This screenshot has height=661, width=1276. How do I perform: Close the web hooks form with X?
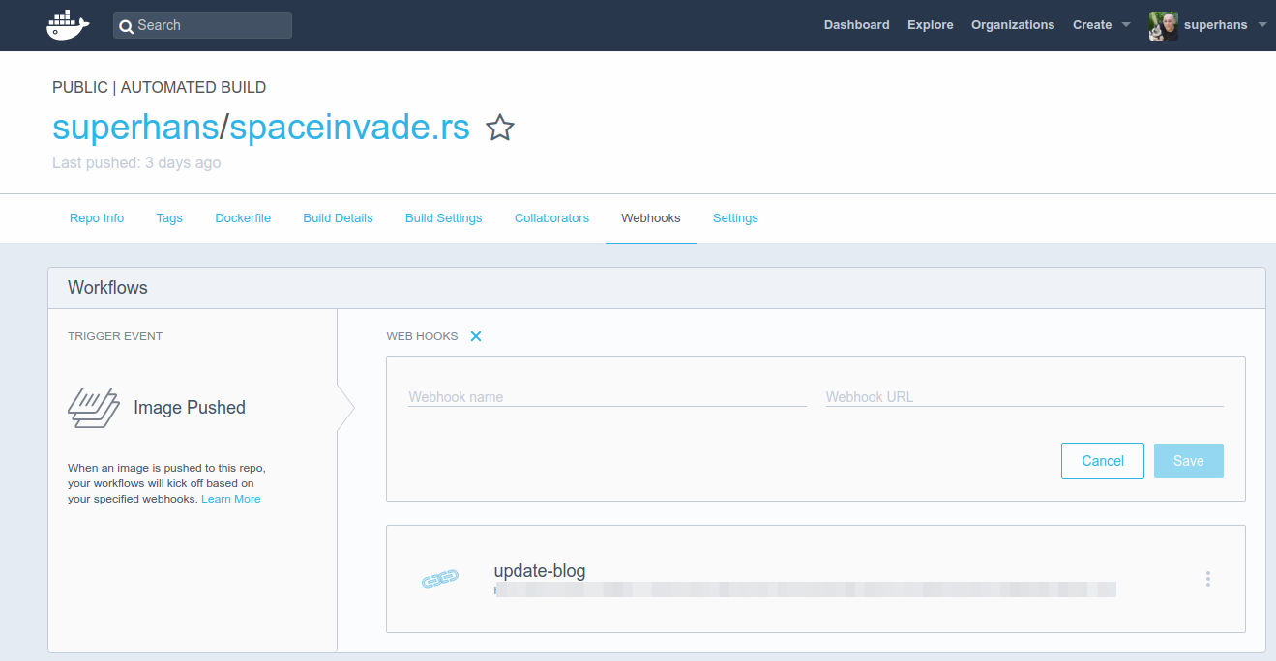click(476, 336)
